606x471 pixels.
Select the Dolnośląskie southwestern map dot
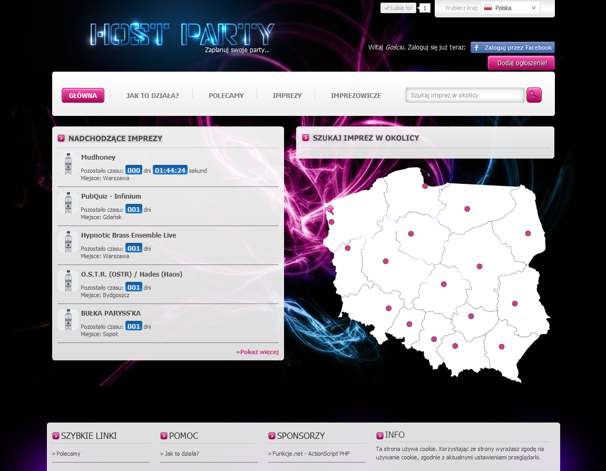(388, 308)
